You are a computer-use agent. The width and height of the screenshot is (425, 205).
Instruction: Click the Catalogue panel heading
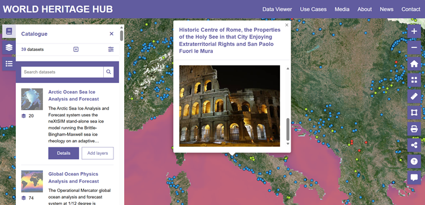click(x=34, y=34)
